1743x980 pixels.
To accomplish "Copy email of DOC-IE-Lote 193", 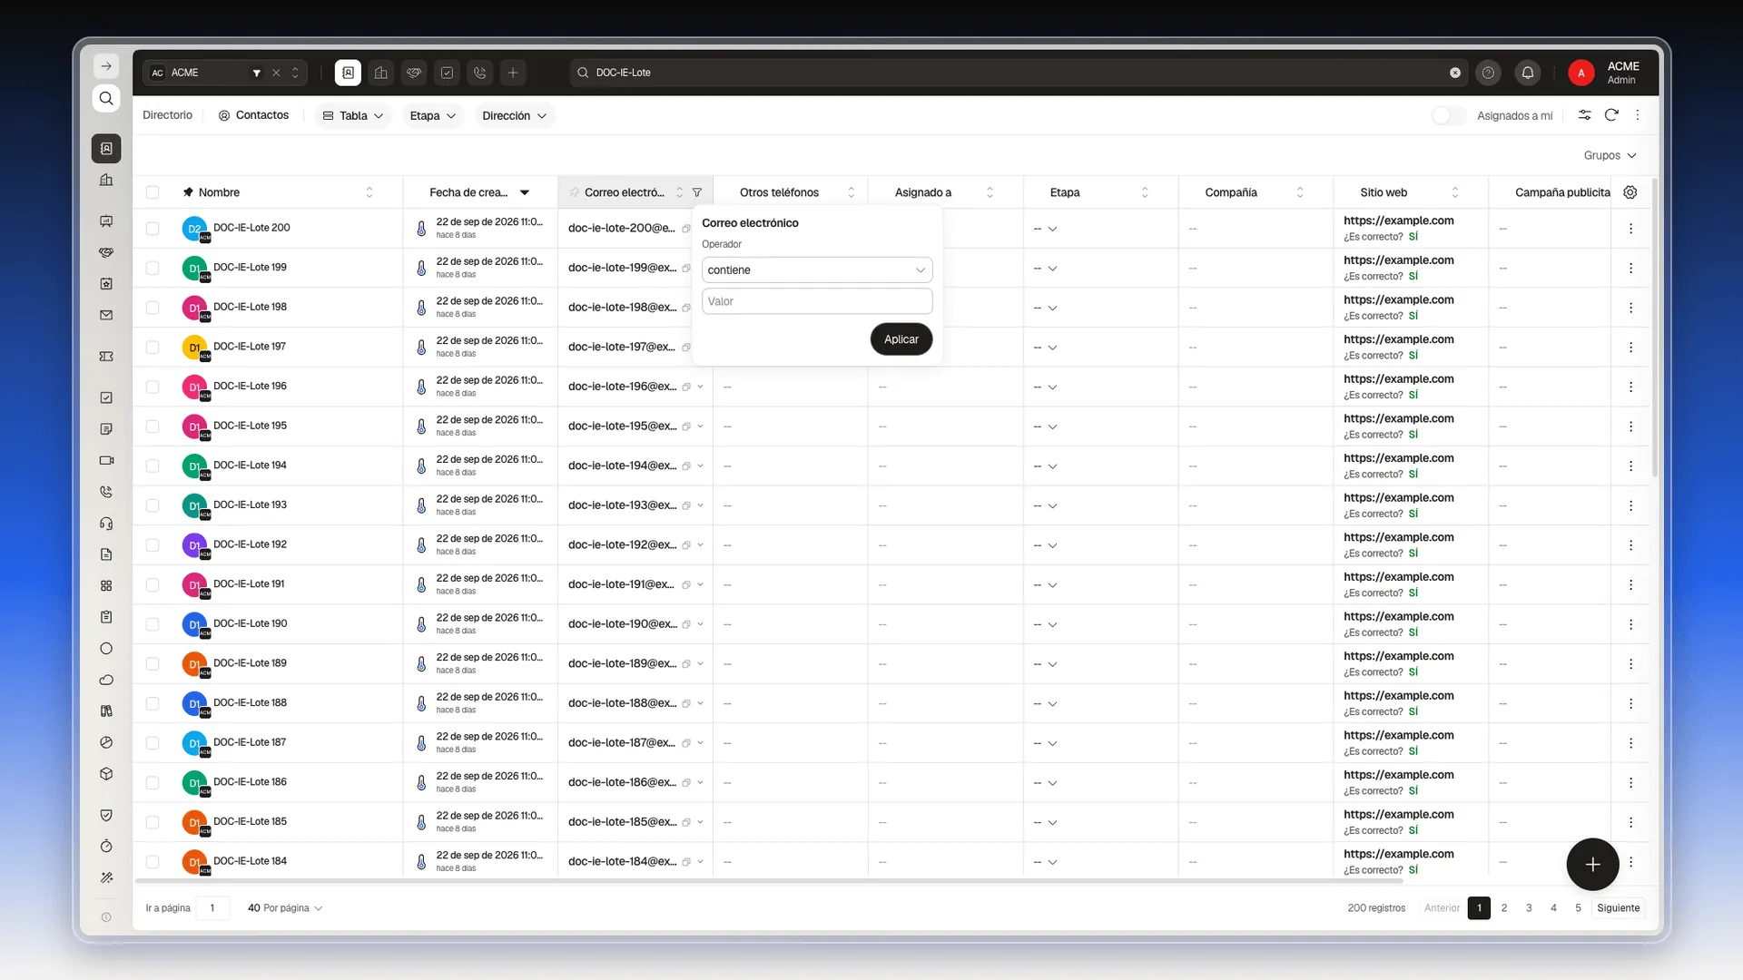I will (686, 505).
